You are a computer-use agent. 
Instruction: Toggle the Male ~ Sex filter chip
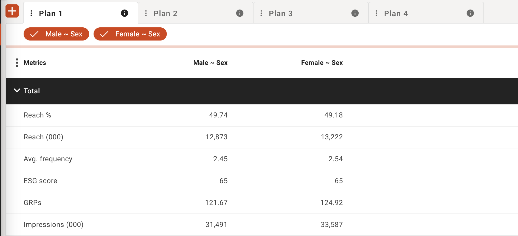pos(56,34)
